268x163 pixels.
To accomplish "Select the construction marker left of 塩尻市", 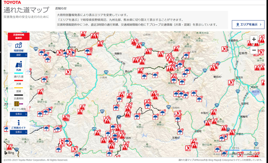I will coord(231,83).
